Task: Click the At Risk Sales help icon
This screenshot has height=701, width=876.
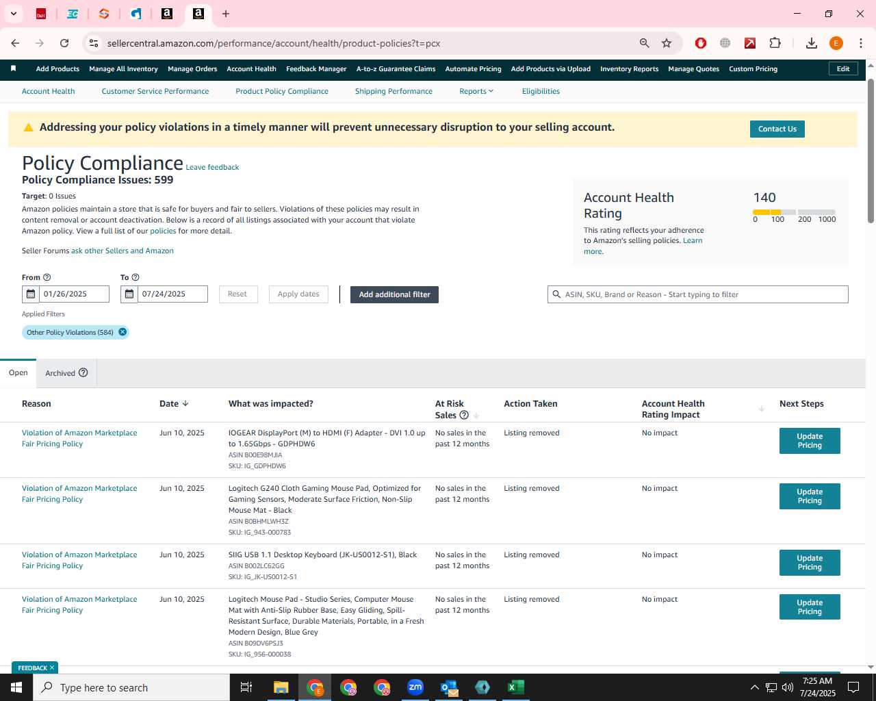Action: click(x=464, y=415)
